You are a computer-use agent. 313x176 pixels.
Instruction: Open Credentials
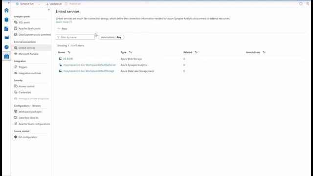25,92
